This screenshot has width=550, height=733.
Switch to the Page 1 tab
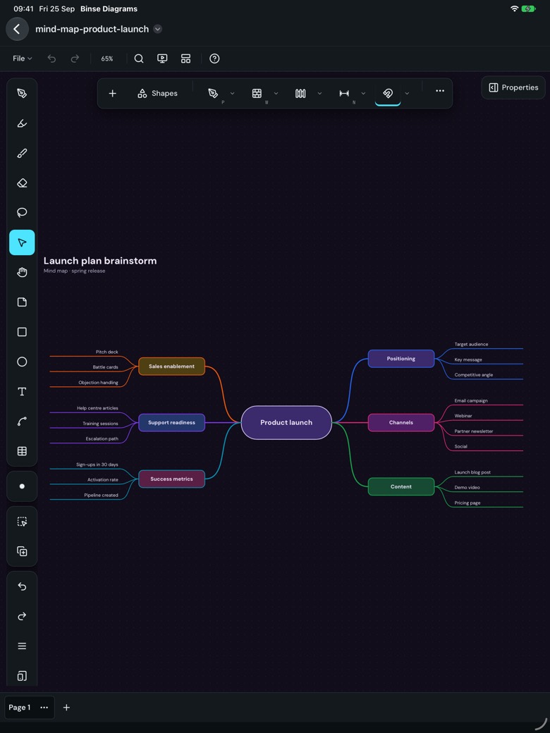click(20, 708)
